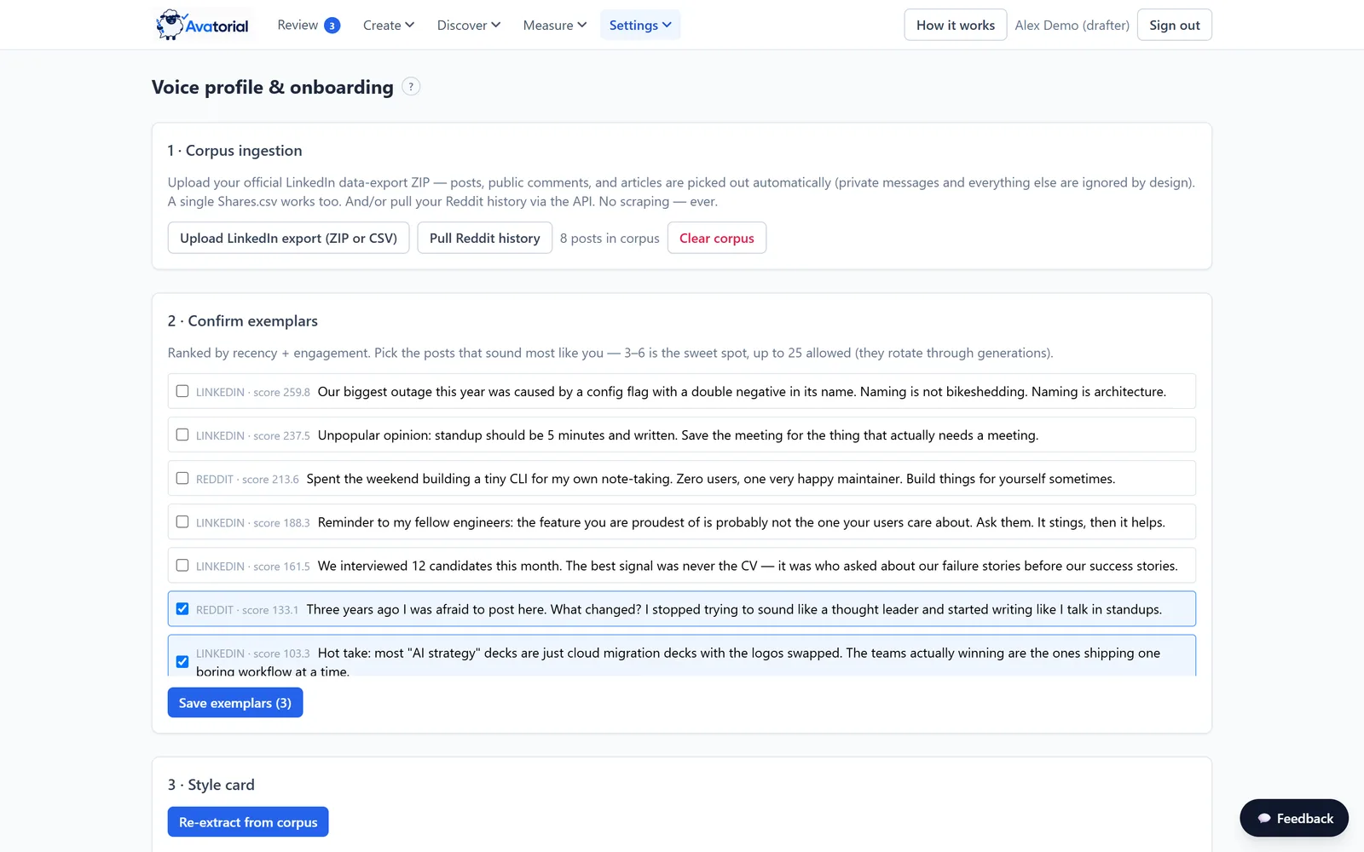This screenshot has width=1364, height=852.
Task: Click Save exemplars (3) button
Action: coord(235,703)
